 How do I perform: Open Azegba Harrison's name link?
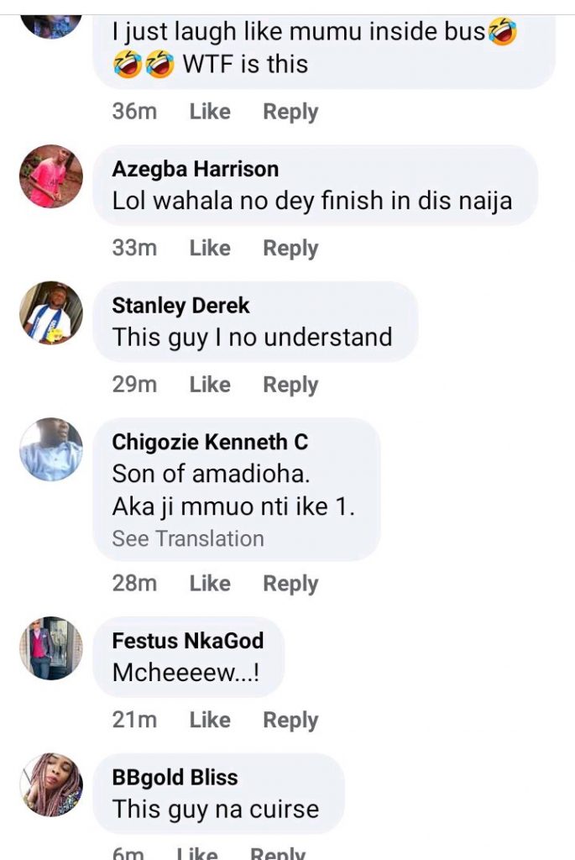[195, 169]
